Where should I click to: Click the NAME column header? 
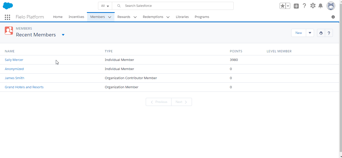pos(10,51)
